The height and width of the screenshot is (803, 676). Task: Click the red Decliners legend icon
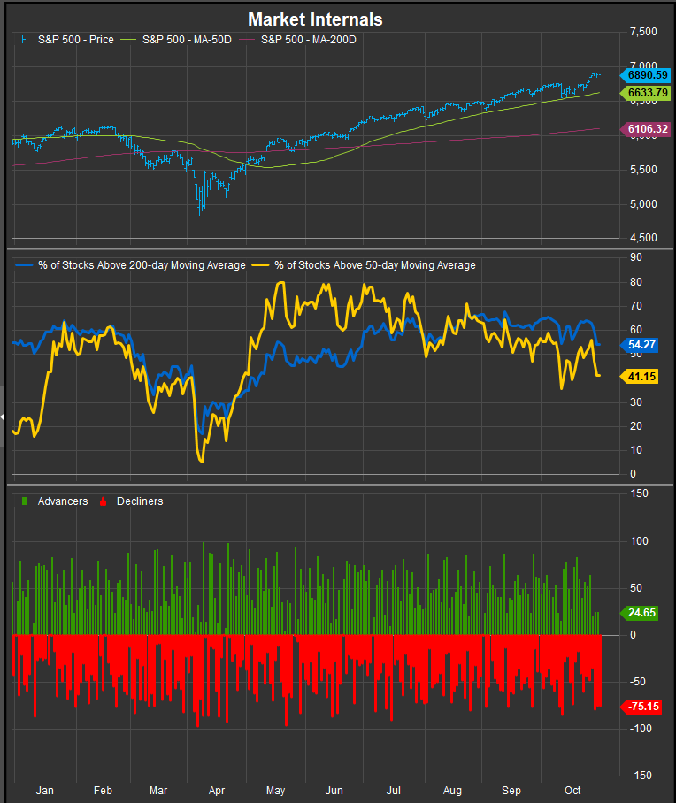[104, 501]
